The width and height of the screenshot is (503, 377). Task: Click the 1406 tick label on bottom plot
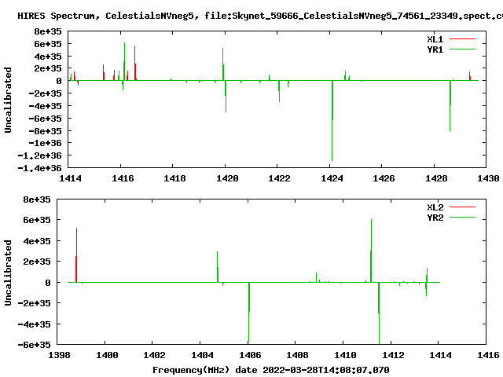click(250, 355)
